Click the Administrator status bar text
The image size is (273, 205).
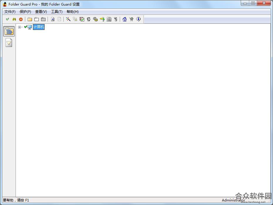click(233, 200)
